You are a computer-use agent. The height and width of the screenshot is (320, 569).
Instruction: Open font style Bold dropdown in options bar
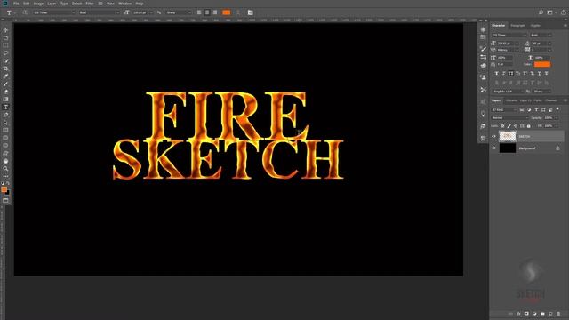pyautogui.click(x=100, y=12)
